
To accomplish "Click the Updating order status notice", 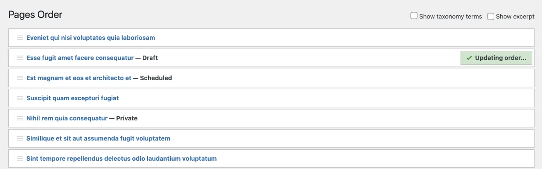I will coord(496,58).
